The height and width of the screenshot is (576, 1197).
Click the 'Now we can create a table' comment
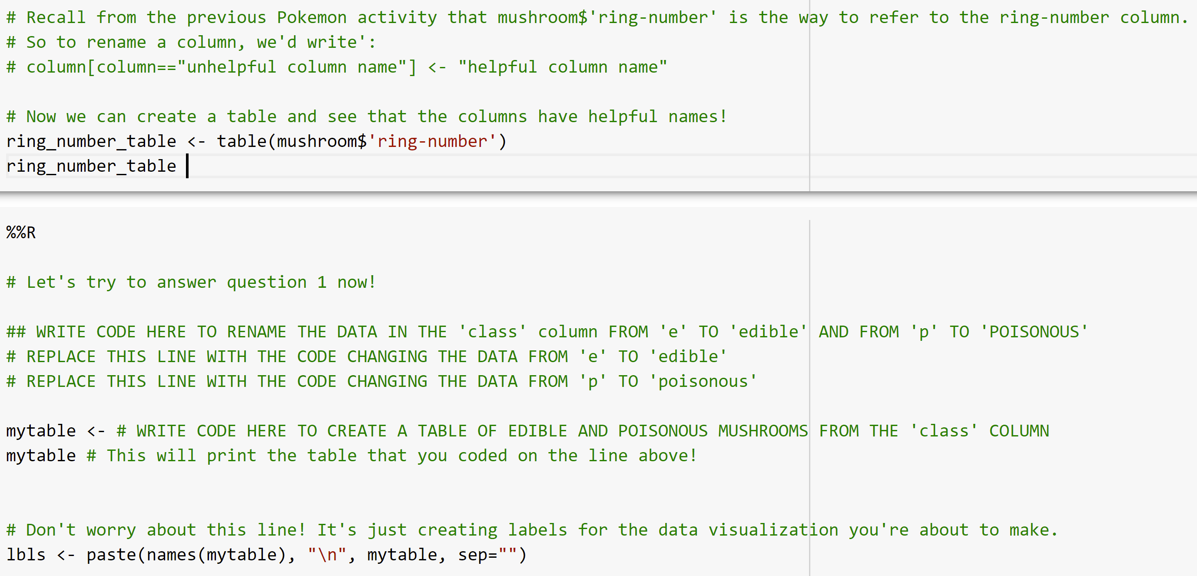366,117
